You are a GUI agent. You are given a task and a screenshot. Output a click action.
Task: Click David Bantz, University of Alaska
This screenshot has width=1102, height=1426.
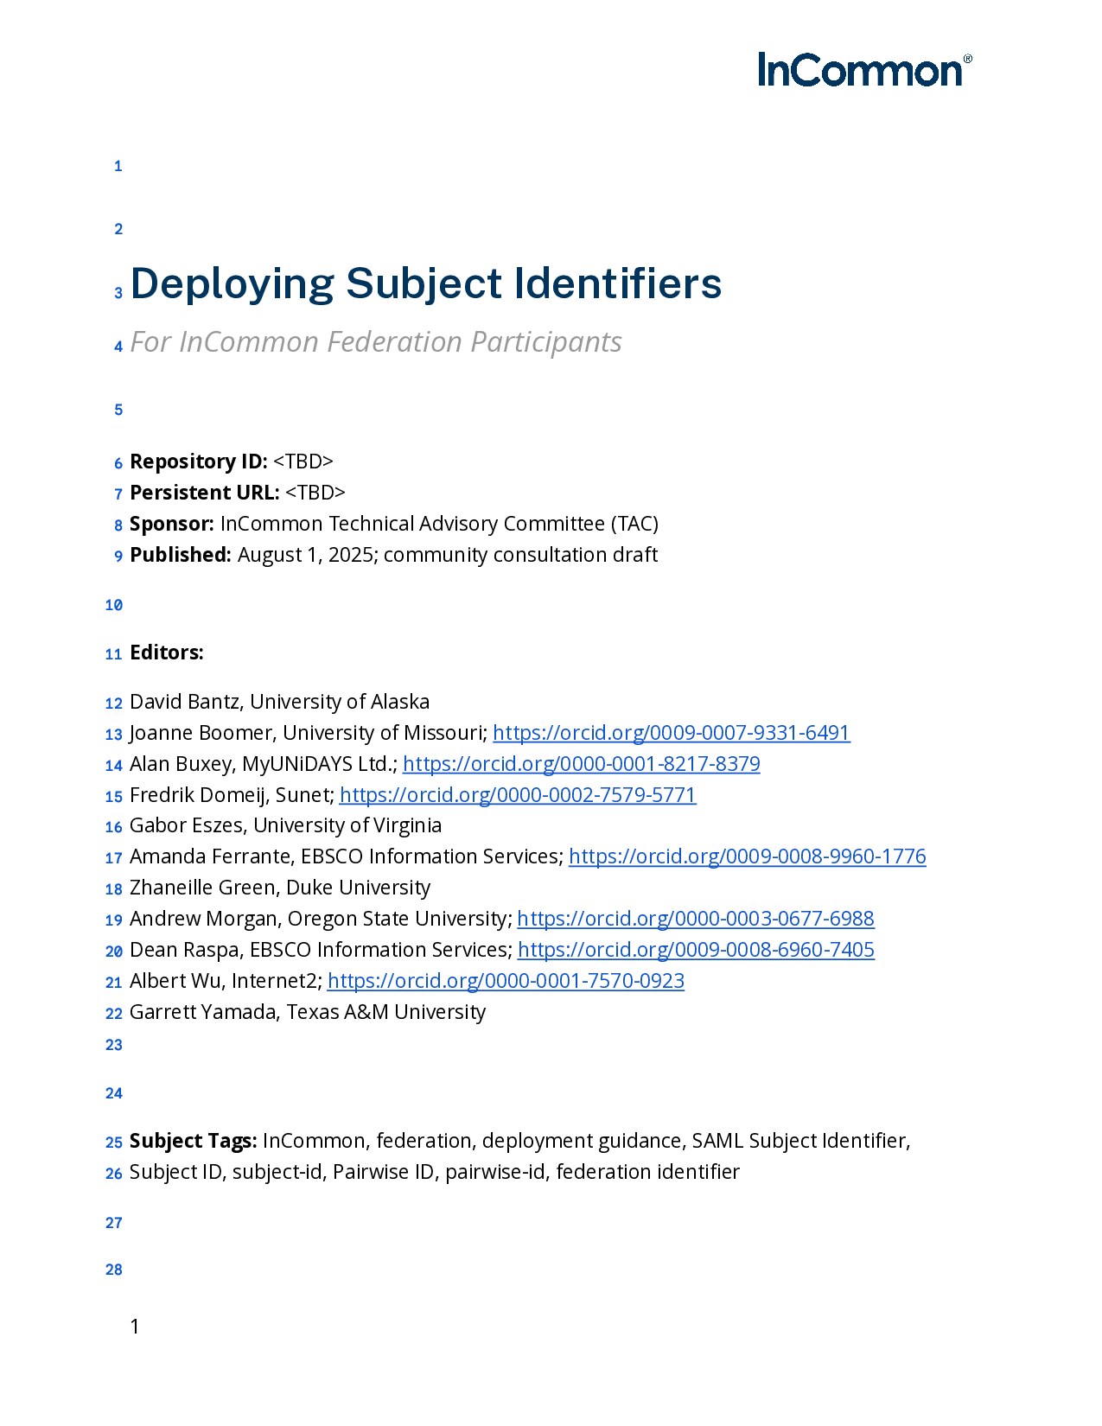pos(279,702)
